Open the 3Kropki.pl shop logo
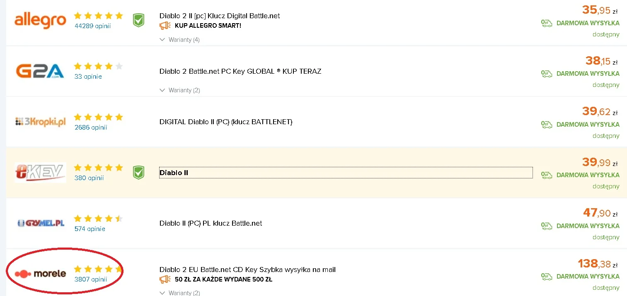Screen dimensions: 627x296 click(40, 122)
